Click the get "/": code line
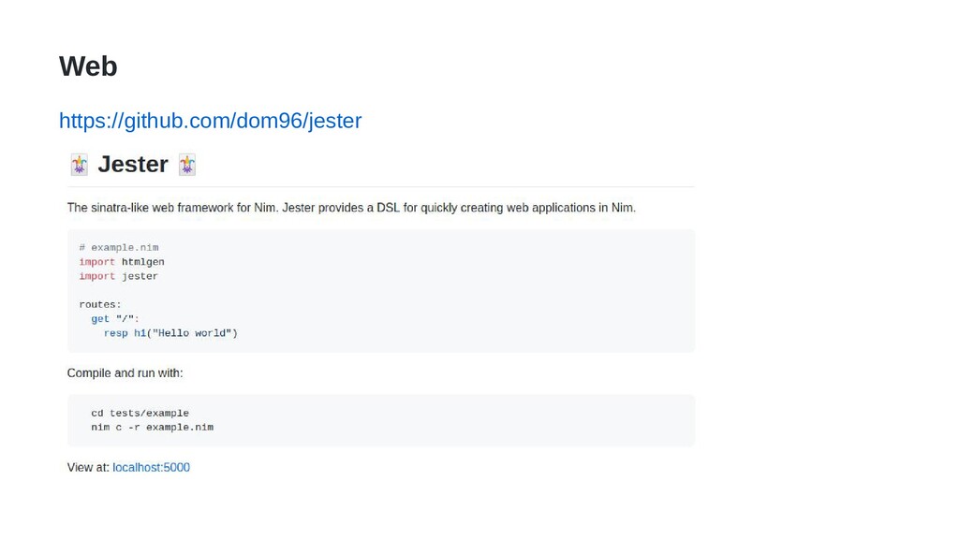 [115, 318]
